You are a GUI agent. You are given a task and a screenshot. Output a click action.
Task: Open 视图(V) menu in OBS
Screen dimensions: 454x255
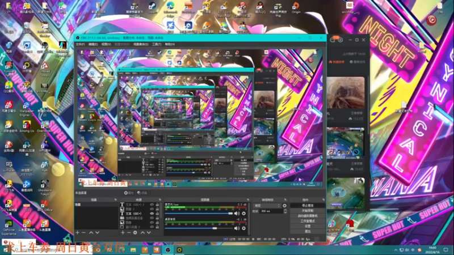click(106, 45)
